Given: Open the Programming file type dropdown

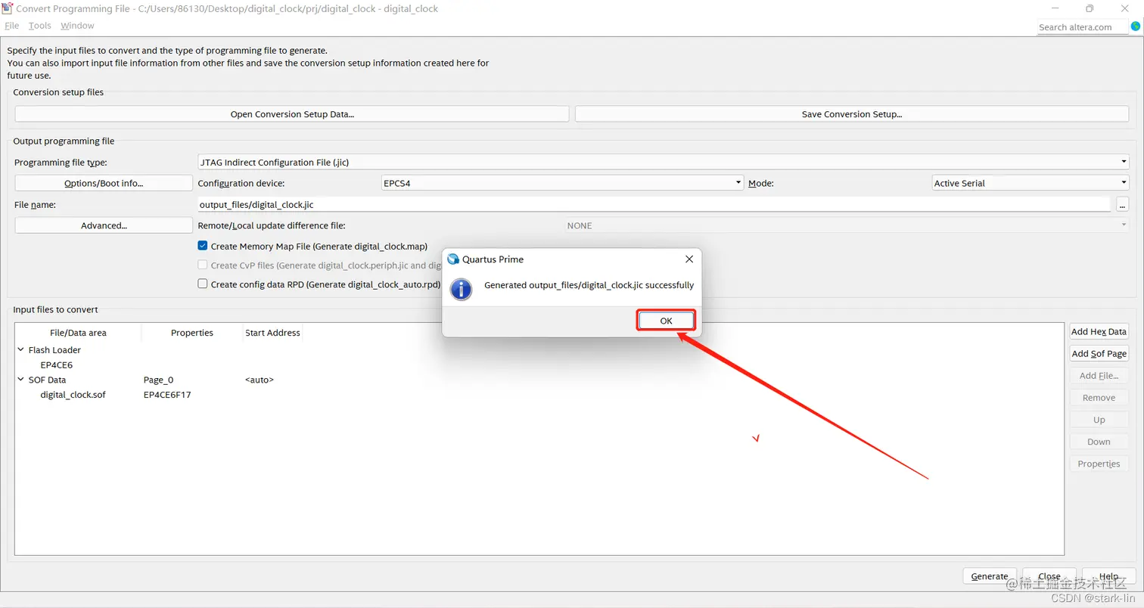Looking at the screenshot, I should (663, 162).
